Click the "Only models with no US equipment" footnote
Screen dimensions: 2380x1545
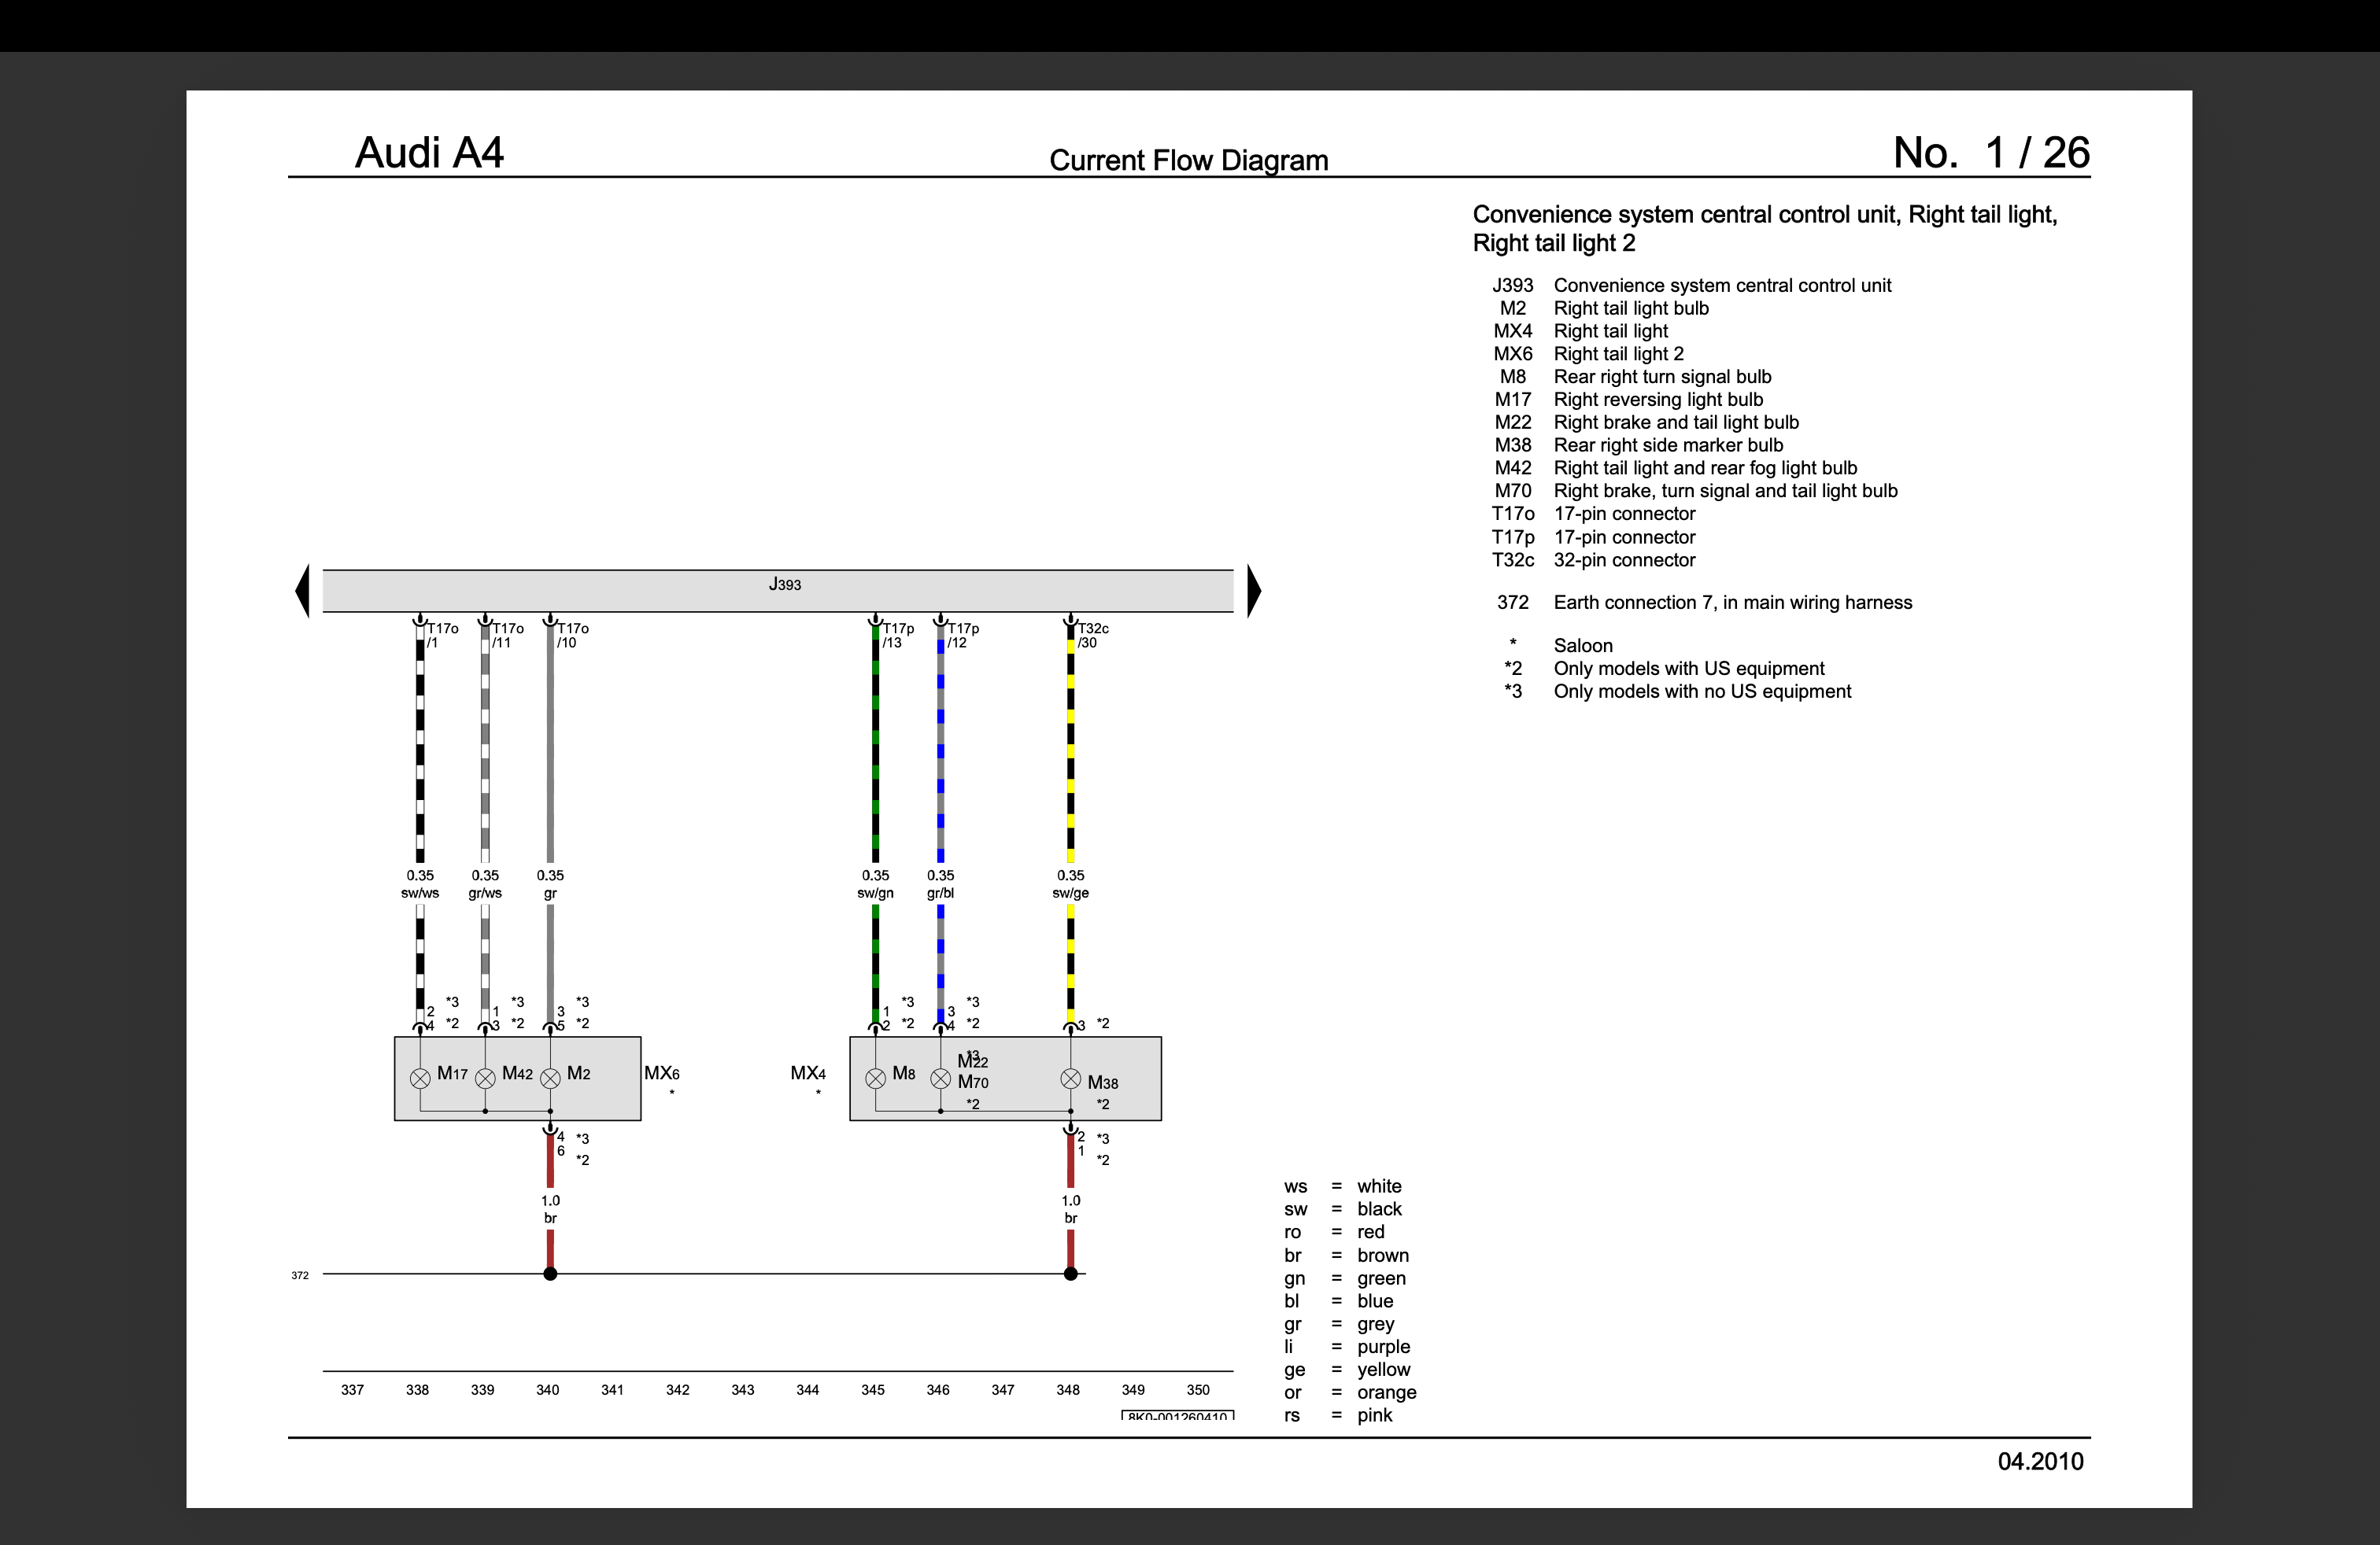coord(1702,691)
